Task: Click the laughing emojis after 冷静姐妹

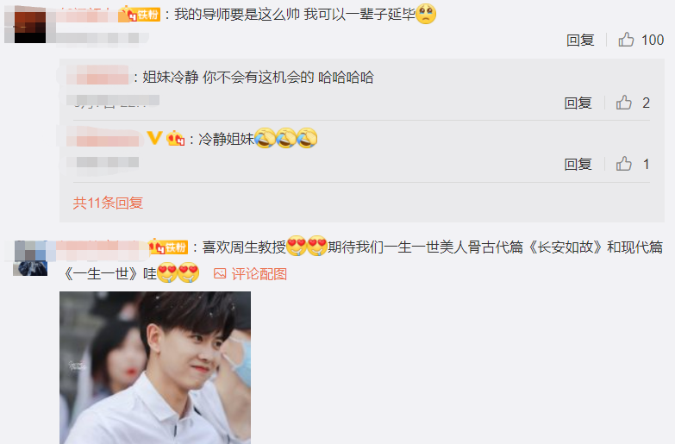Action: click(x=286, y=138)
